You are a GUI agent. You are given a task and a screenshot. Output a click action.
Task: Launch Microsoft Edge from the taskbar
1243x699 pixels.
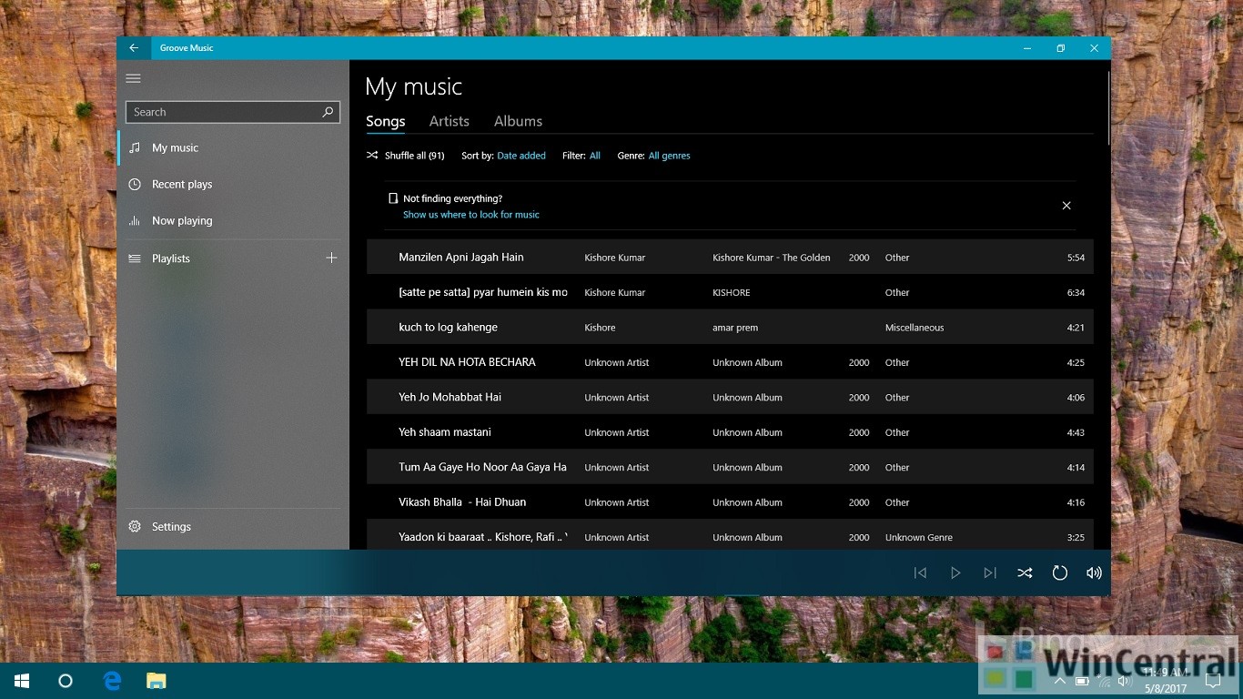tap(113, 681)
